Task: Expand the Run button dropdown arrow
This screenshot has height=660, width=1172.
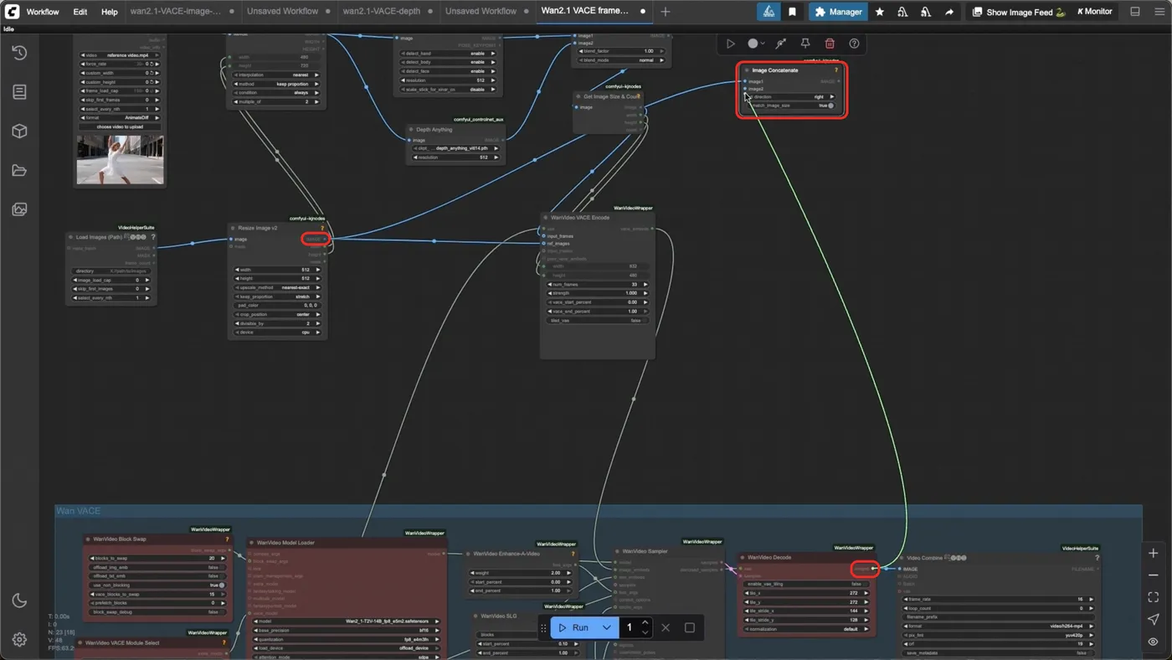Action: pyautogui.click(x=607, y=627)
